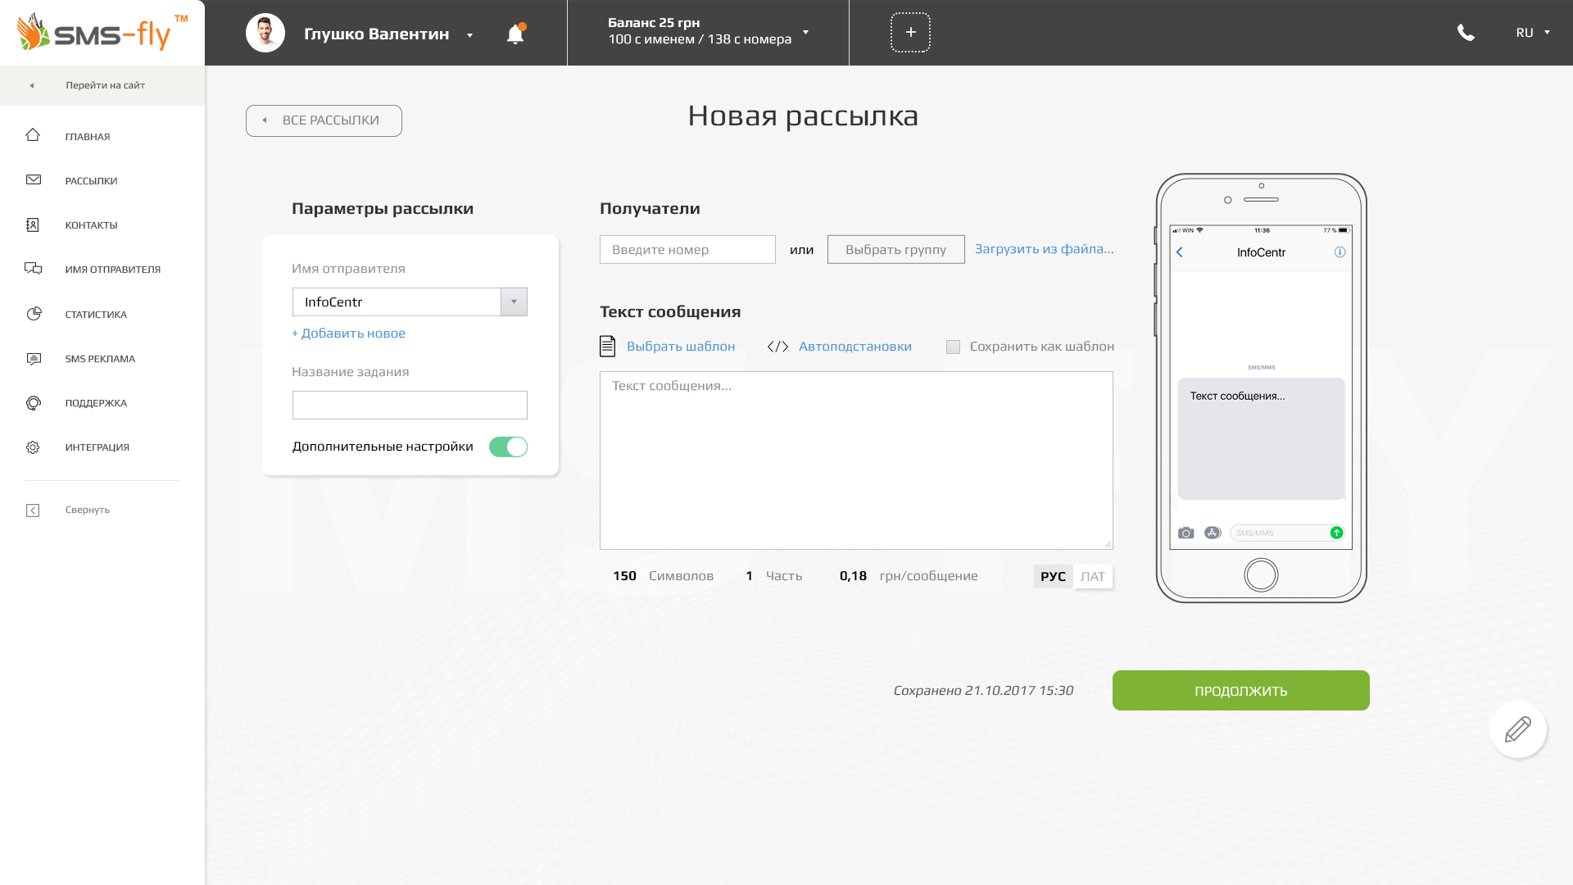This screenshot has width=1573, height=885.
Task: Click the house icon beside Главная
Action: (33, 135)
